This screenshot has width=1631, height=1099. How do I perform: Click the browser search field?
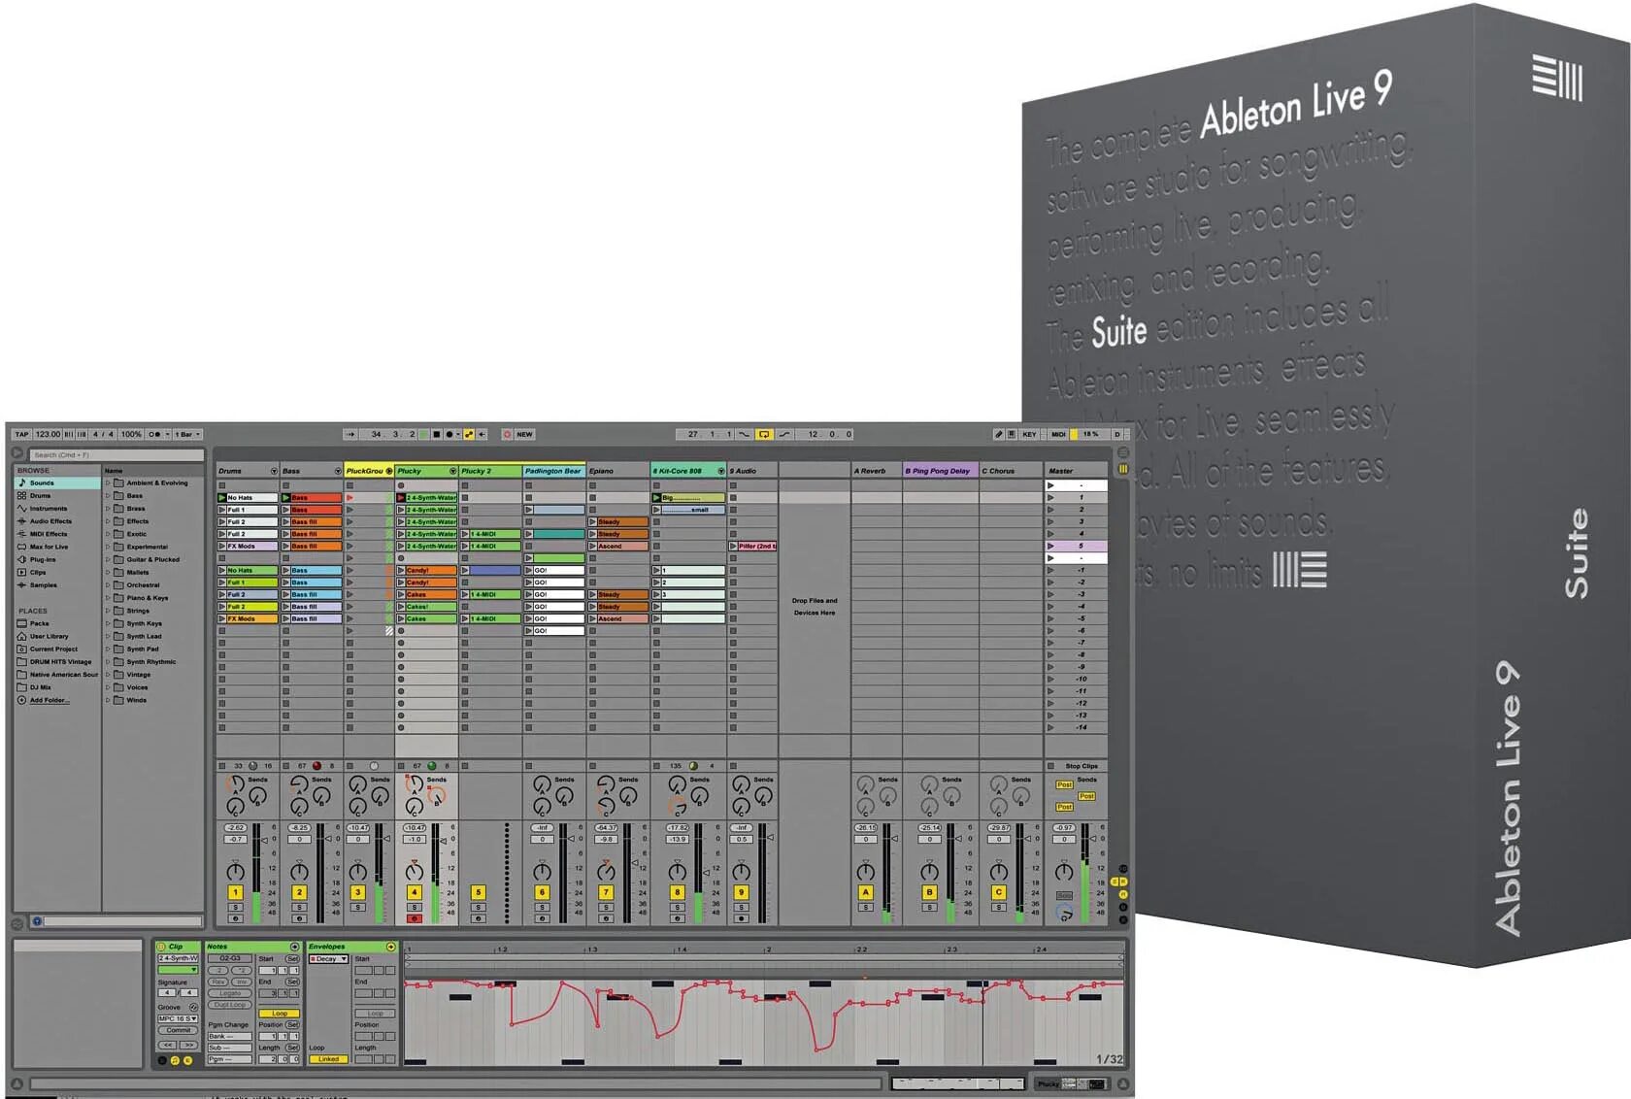[116, 454]
